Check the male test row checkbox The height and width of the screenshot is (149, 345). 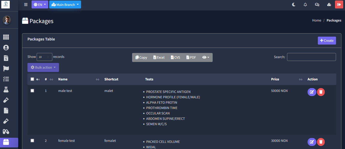pyautogui.click(x=32, y=91)
